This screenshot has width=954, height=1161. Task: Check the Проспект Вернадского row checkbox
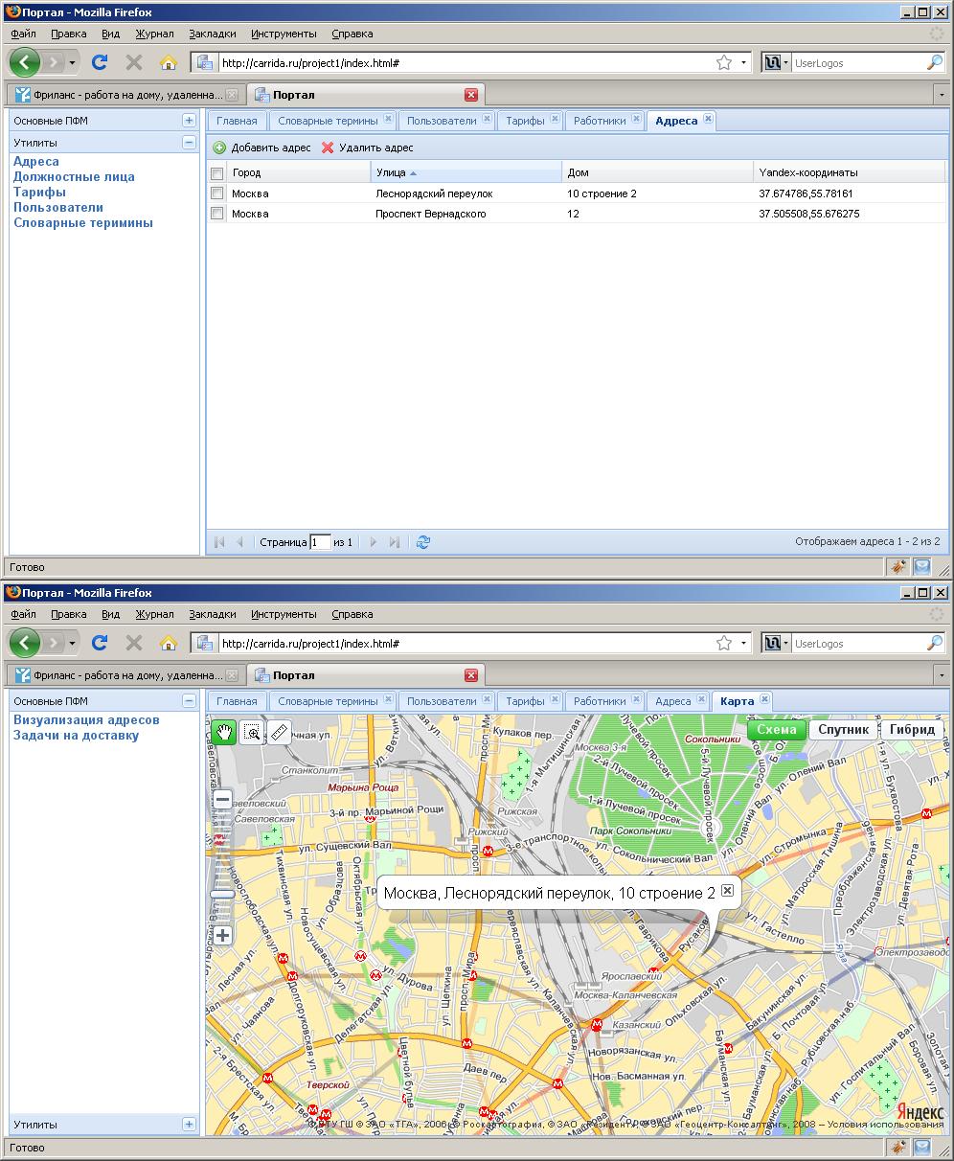217,214
